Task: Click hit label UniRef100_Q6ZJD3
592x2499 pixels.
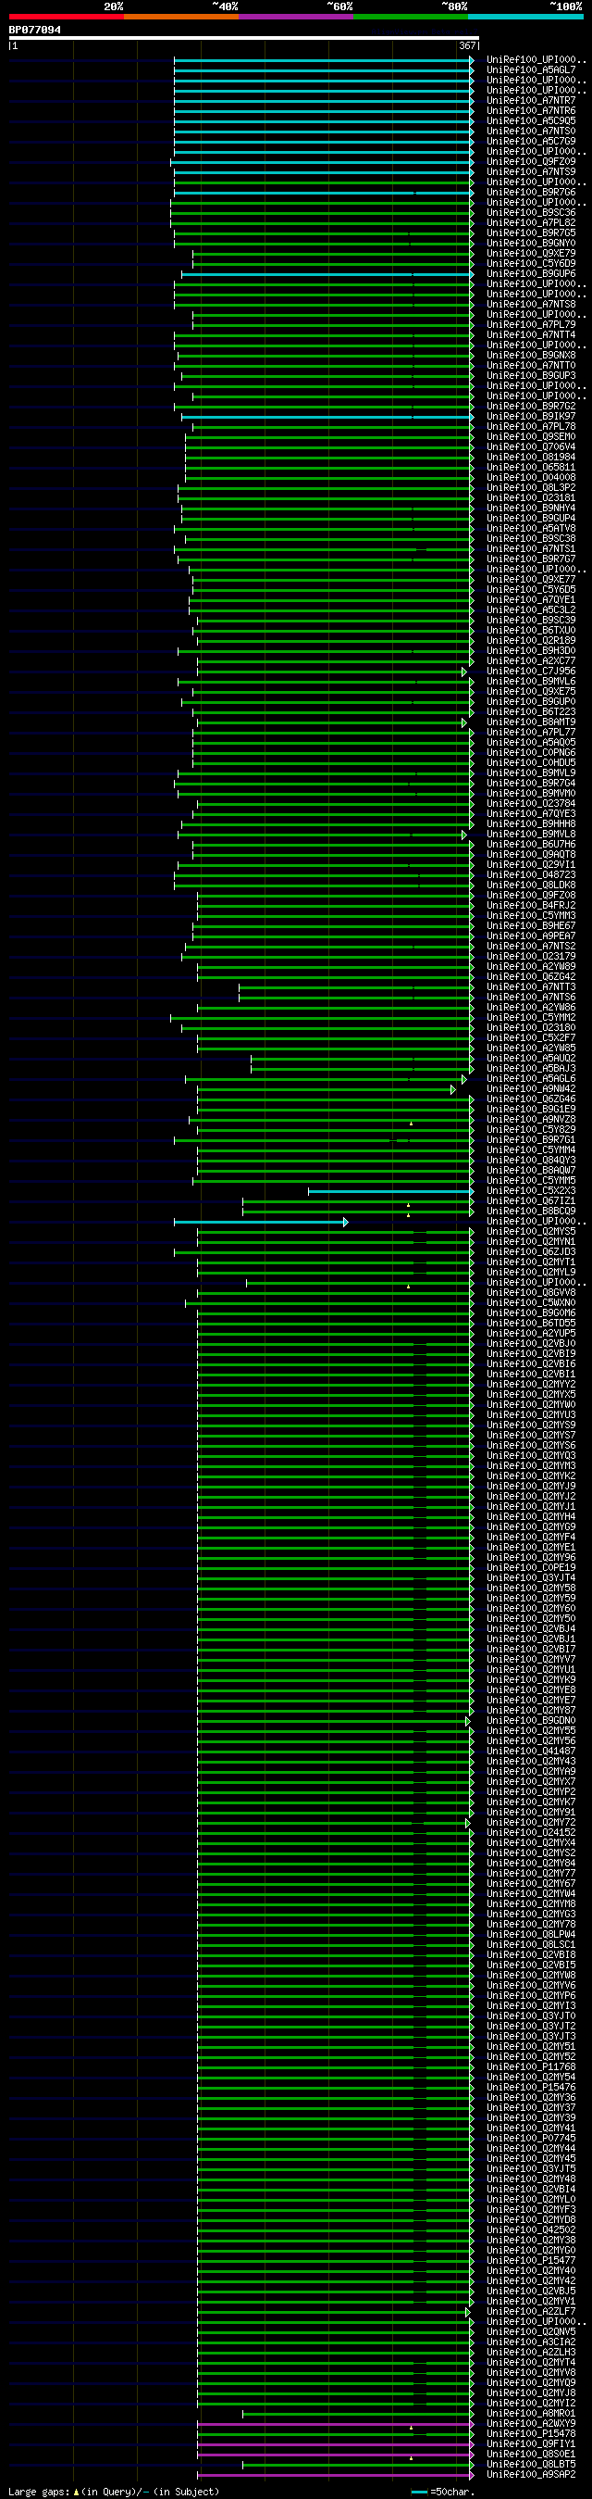Action: point(531,1251)
